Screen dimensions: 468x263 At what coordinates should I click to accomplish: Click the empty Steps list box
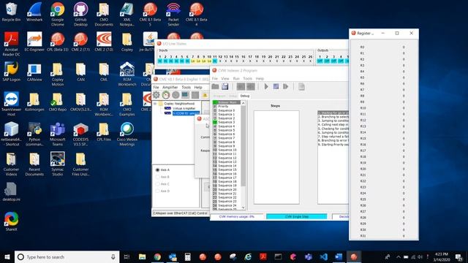coord(276,157)
